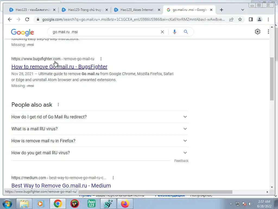278x209 pixels.
Task: Expand 'How is remove mail ru in Firefox?'
Action: tap(100, 141)
